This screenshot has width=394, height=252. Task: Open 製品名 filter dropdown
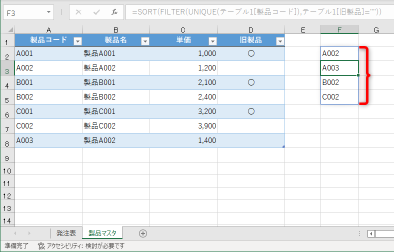point(145,41)
